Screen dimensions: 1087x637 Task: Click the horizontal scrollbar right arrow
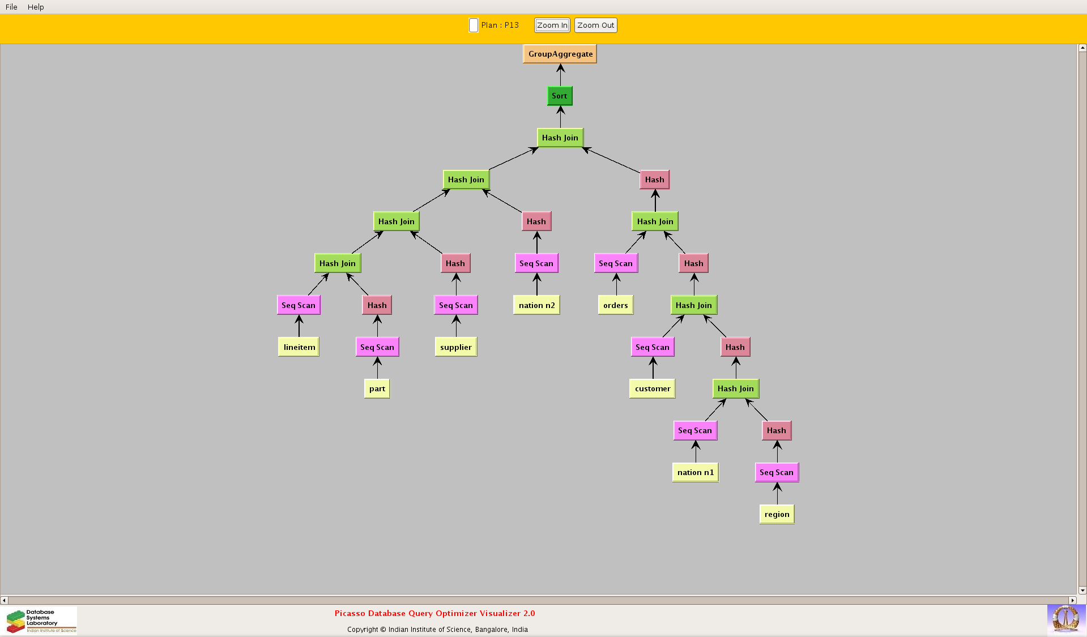click(1072, 600)
